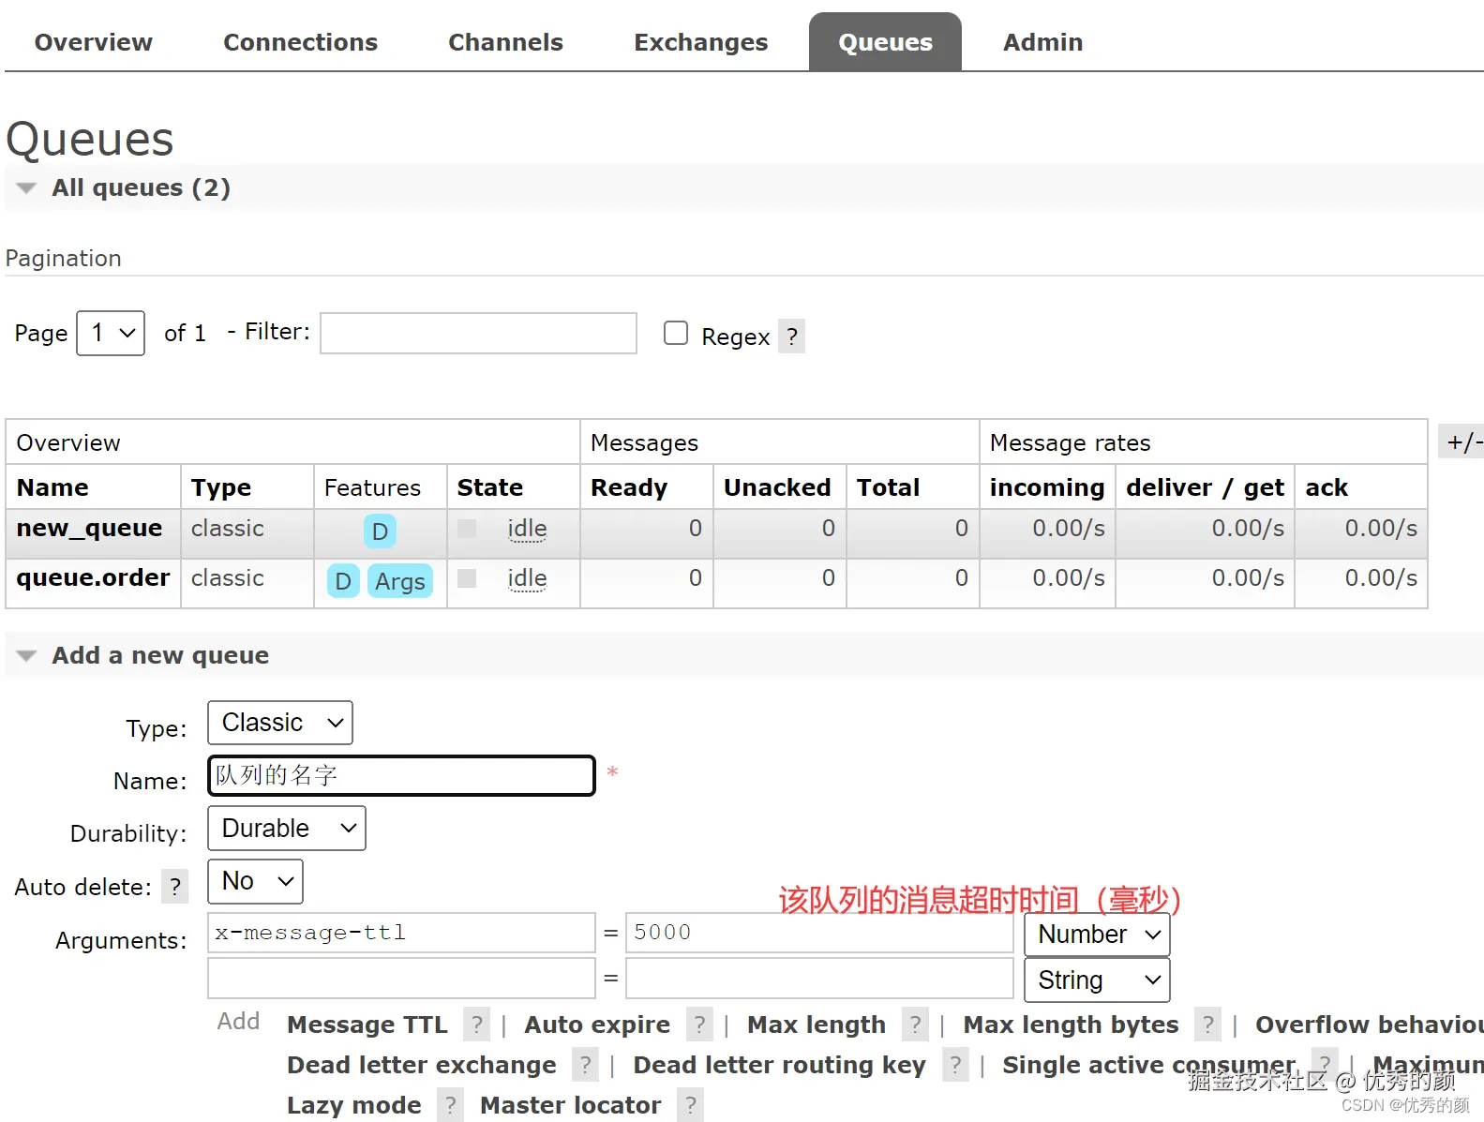
Task: Open the String argument type dropdown
Action: pyautogui.click(x=1097, y=980)
